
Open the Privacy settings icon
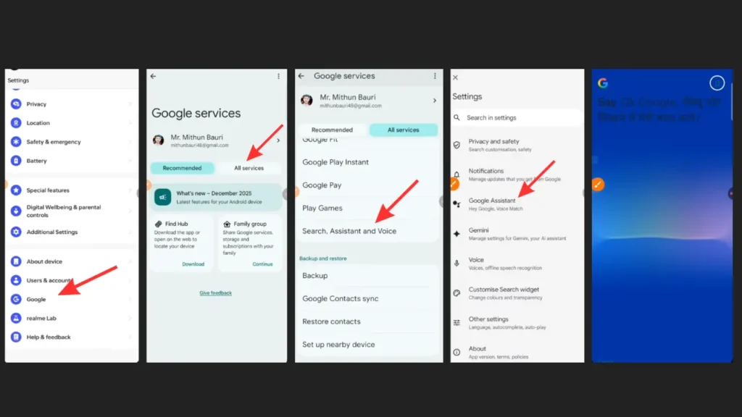point(16,104)
